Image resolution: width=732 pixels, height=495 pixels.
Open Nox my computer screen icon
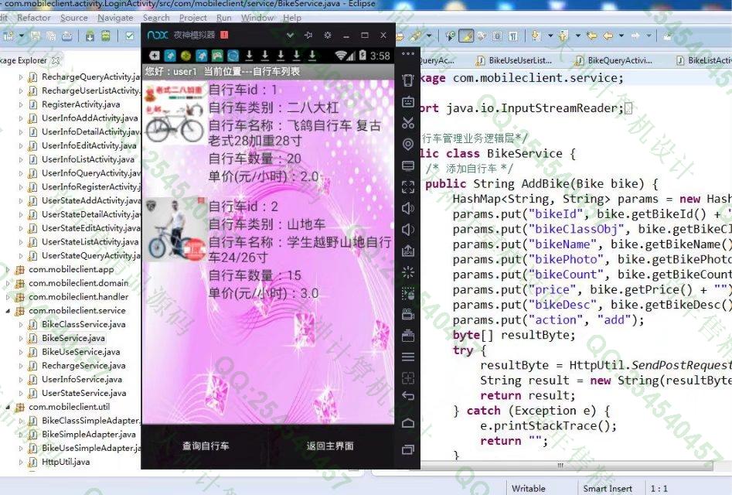[408, 166]
